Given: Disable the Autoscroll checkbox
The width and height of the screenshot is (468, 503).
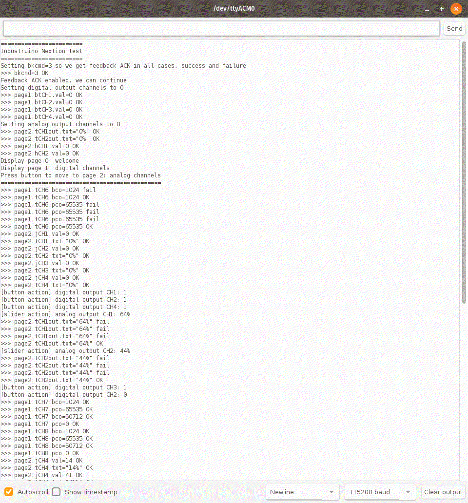Looking at the screenshot, I should (9, 492).
